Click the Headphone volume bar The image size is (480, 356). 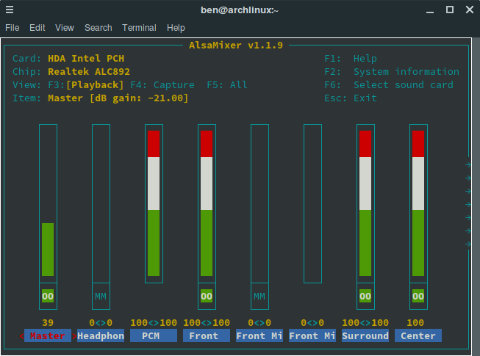(x=101, y=203)
